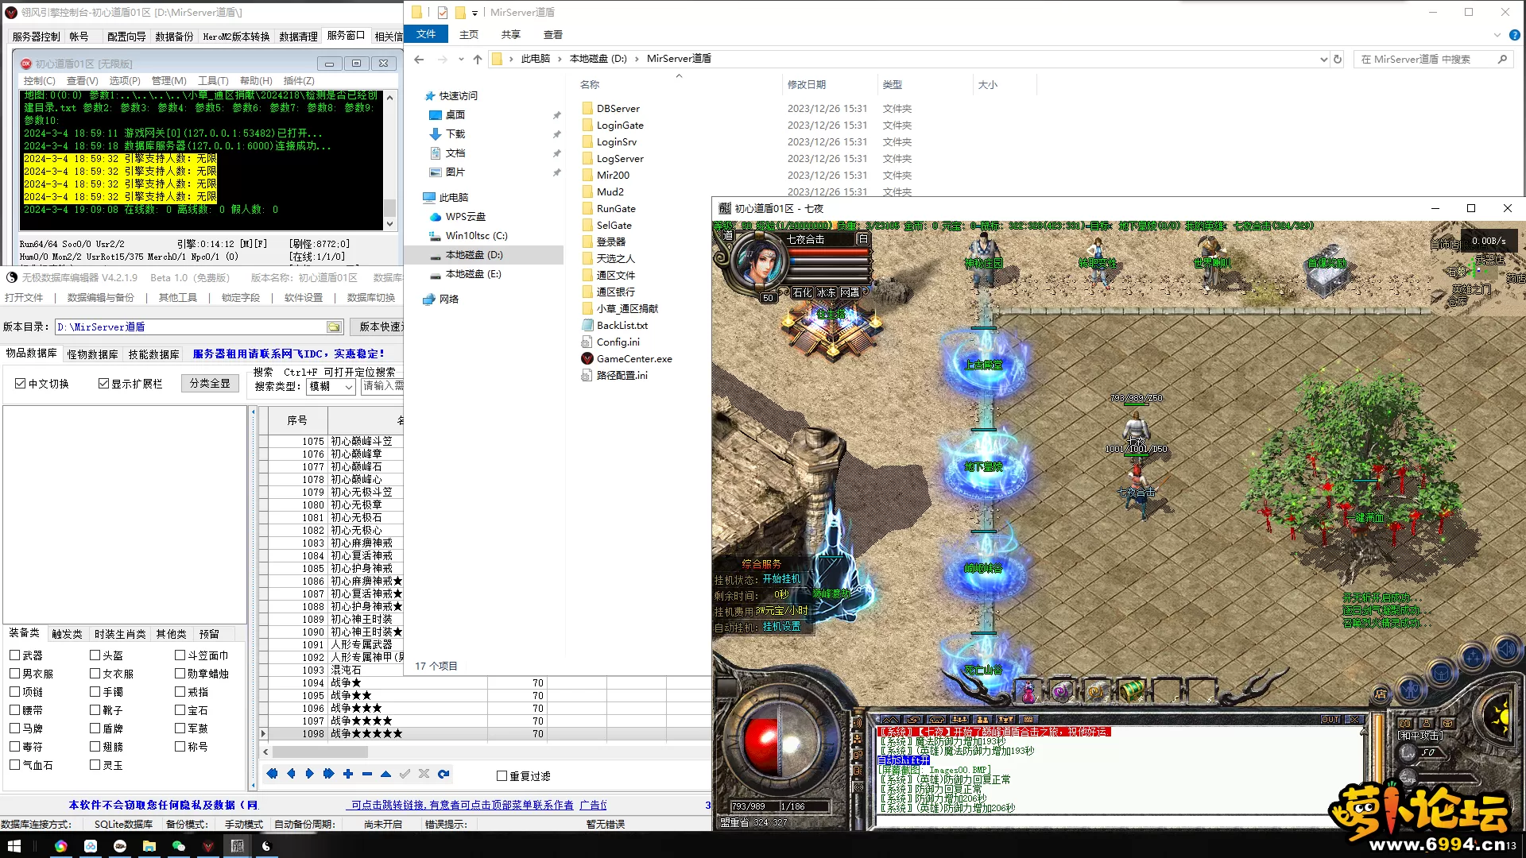The image size is (1526, 858).
Task: Open the 可点击跳转链接 advertisement link
Action: [x=462, y=806]
